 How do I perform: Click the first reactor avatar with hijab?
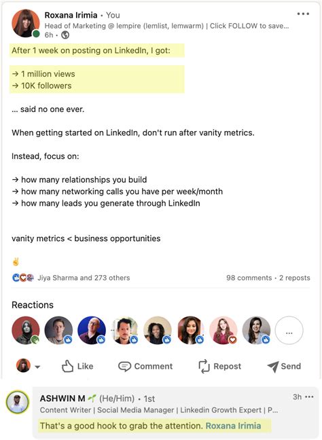coord(26,331)
